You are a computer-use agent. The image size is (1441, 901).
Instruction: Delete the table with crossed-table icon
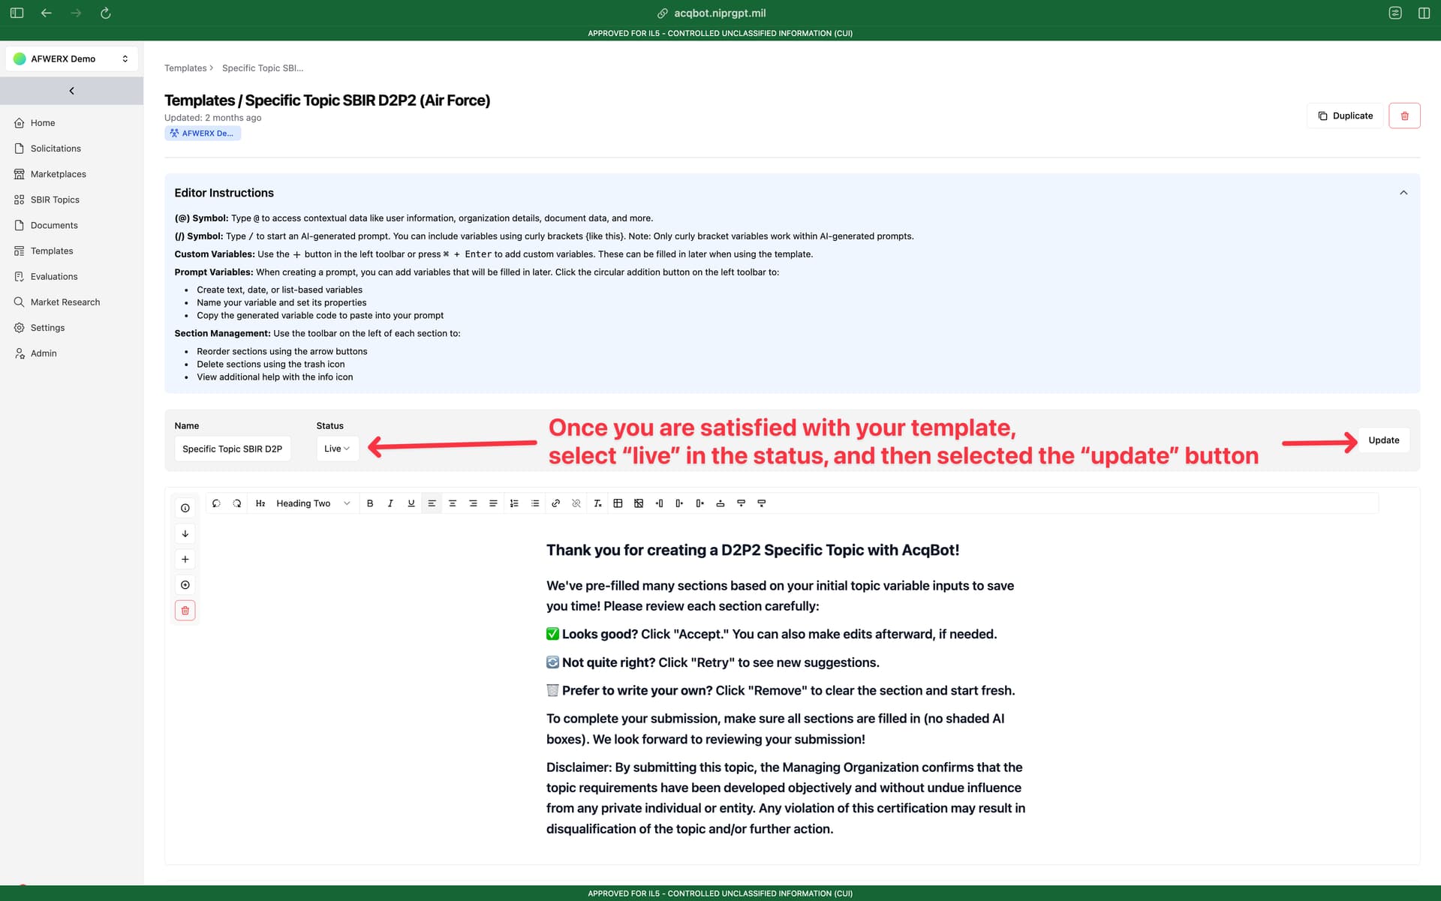639,503
